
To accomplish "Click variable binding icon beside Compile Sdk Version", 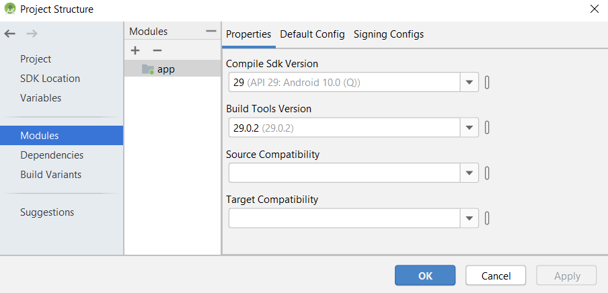I will [487, 83].
